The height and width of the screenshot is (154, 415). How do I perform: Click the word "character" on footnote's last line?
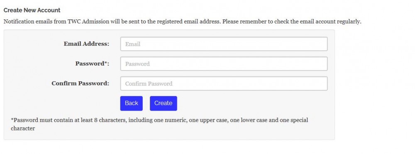pyautogui.click(x=23, y=129)
